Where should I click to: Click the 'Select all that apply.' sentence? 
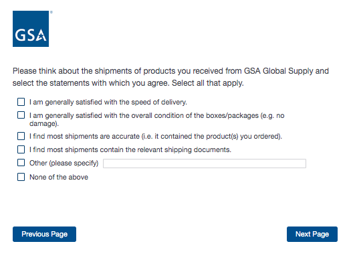pyautogui.click(x=208, y=83)
